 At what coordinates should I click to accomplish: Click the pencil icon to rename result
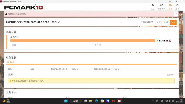coord(59,22)
